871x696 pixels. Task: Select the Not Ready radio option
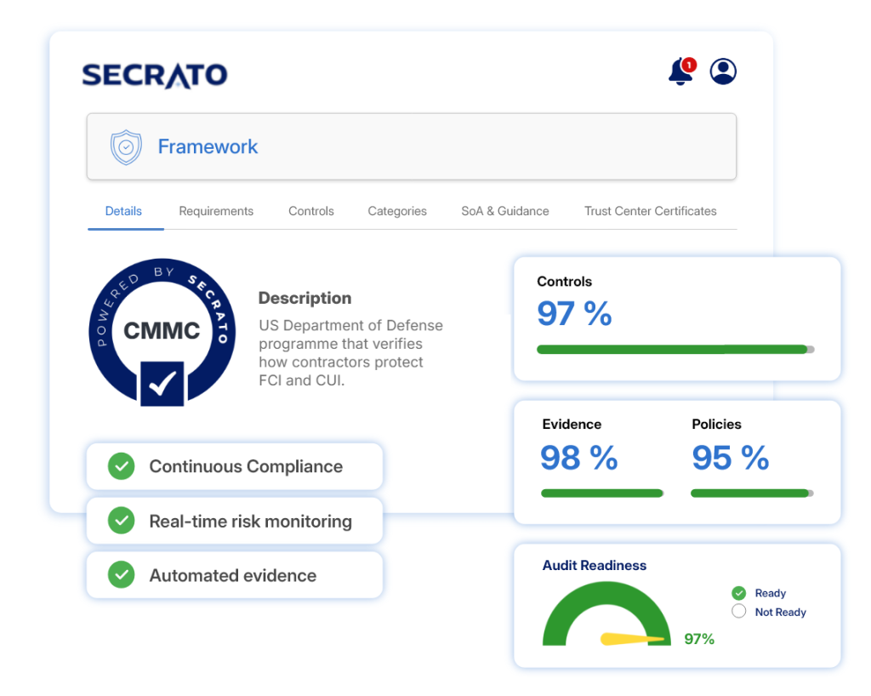(739, 612)
